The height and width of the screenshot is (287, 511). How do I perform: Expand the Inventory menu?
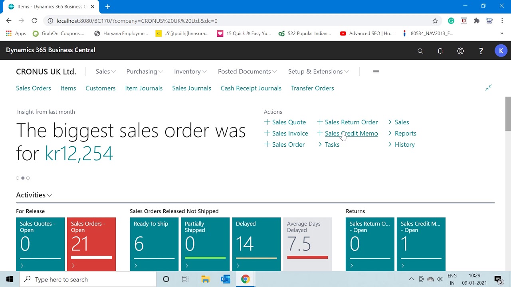coord(190,71)
